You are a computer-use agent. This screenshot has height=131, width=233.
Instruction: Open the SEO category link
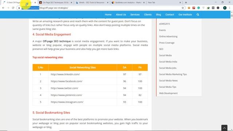(161, 49)
